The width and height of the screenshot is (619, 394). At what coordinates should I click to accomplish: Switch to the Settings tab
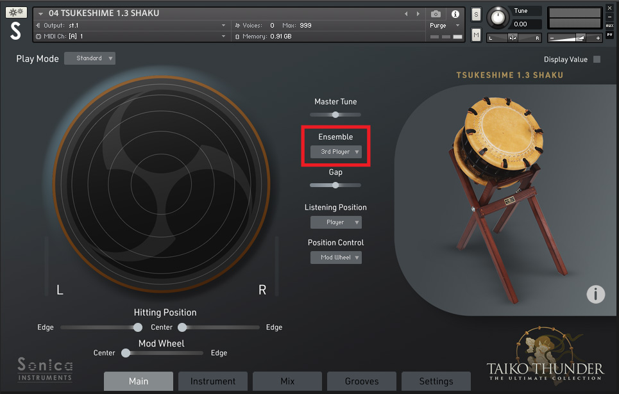pyautogui.click(x=436, y=381)
